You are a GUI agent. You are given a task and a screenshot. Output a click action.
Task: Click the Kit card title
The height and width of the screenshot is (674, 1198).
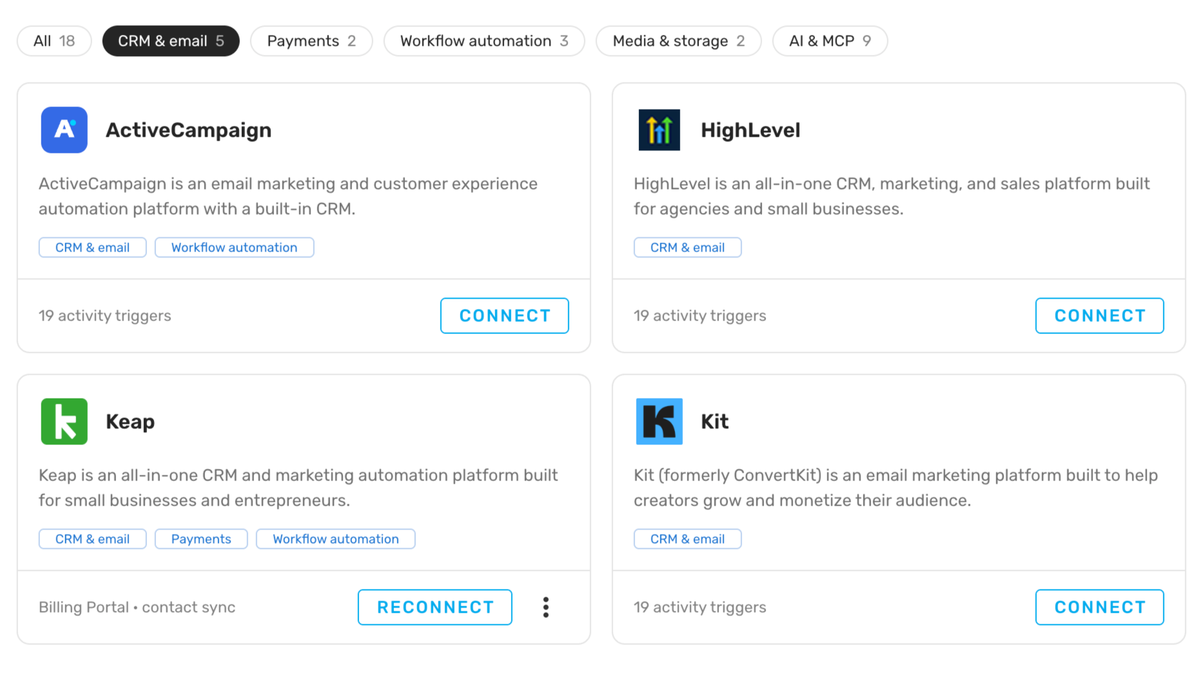pyautogui.click(x=714, y=422)
